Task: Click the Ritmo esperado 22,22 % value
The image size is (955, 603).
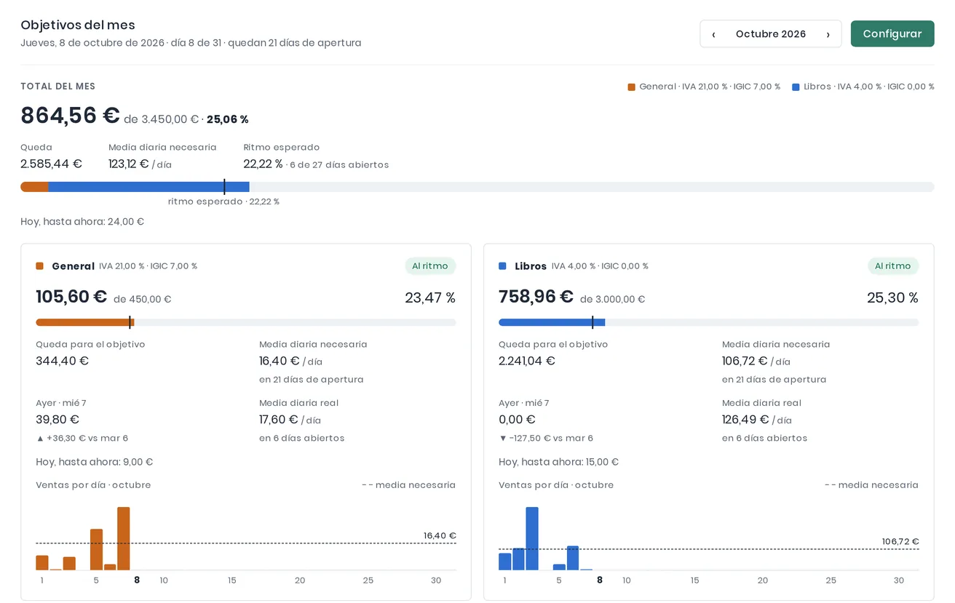Action: coord(263,164)
